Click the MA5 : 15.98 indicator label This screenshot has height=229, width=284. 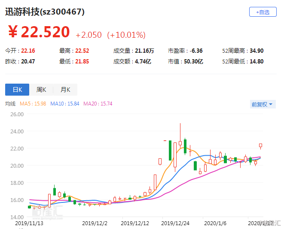click(x=33, y=104)
